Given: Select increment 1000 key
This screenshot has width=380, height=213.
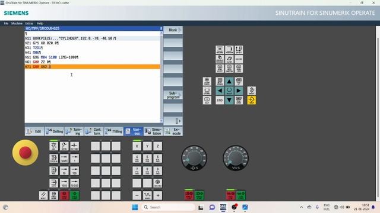Looking at the screenshot, I should click(64, 183).
